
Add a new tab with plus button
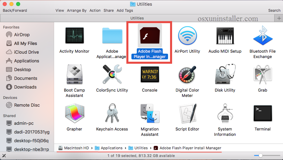pyautogui.click(x=279, y=18)
